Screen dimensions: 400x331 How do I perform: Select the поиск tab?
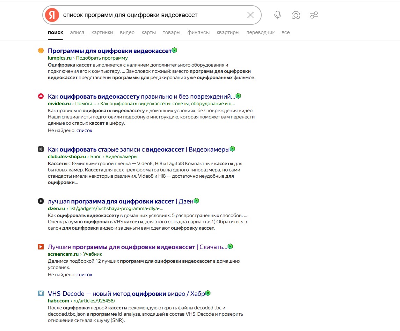pyautogui.click(x=55, y=32)
